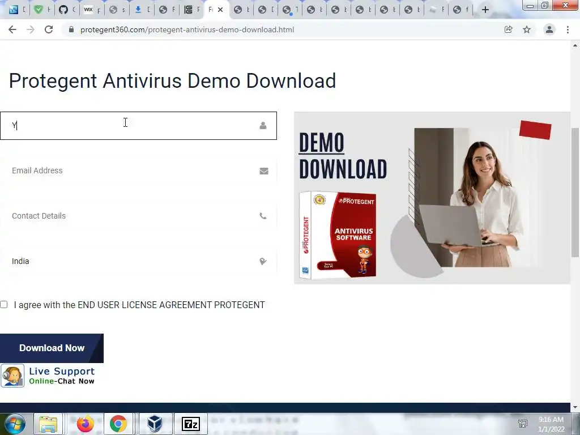Image resolution: width=580 pixels, height=435 pixels.
Task: Open the taskbar clock showing 9:16 AM
Action: [551, 424]
